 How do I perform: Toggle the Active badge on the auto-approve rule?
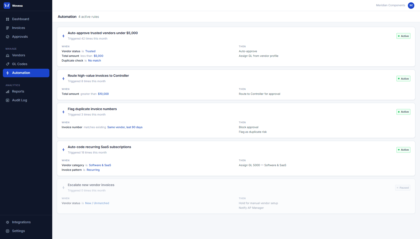click(403, 36)
